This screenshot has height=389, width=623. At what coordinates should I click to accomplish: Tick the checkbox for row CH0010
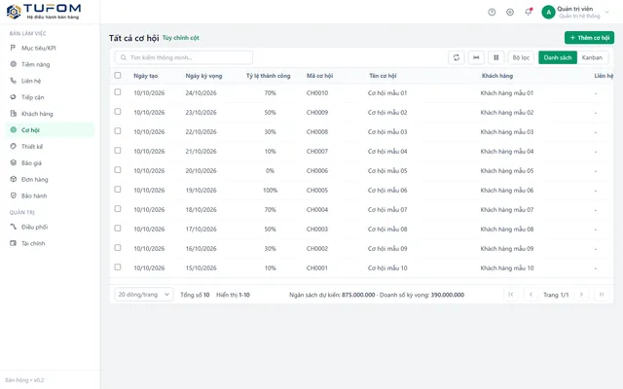[118, 92]
